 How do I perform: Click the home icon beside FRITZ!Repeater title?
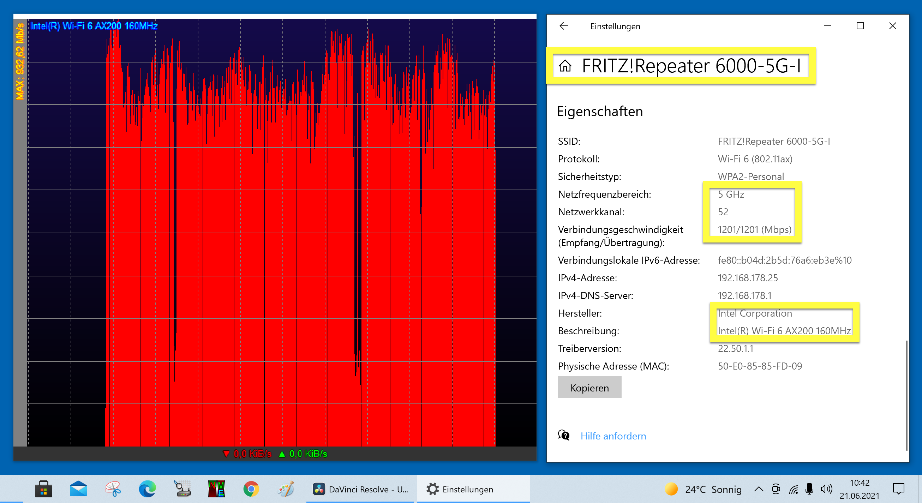pos(565,66)
